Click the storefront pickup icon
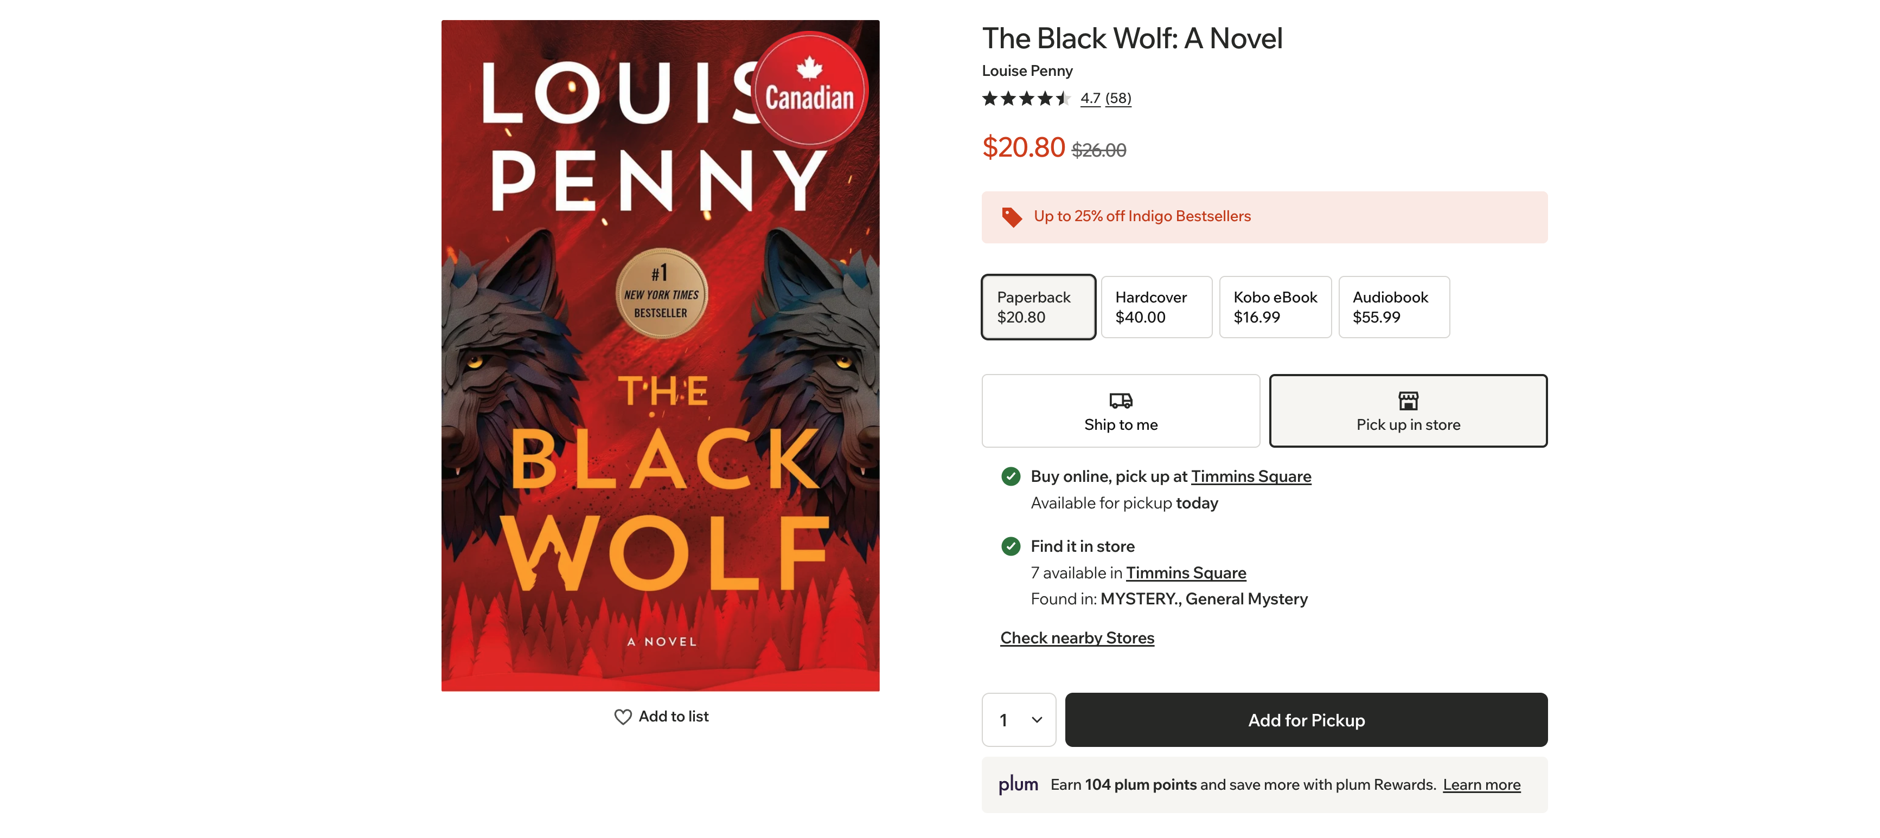The height and width of the screenshot is (838, 1880). point(1408,401)
